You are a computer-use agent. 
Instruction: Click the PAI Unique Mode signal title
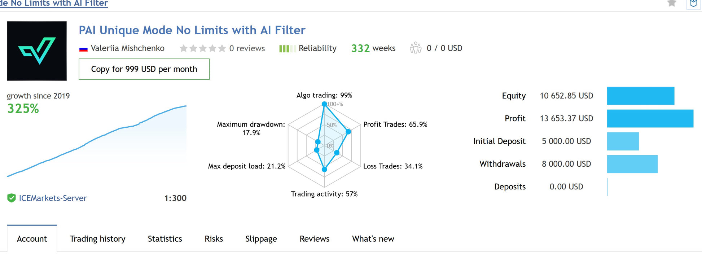tap(192, 30)
